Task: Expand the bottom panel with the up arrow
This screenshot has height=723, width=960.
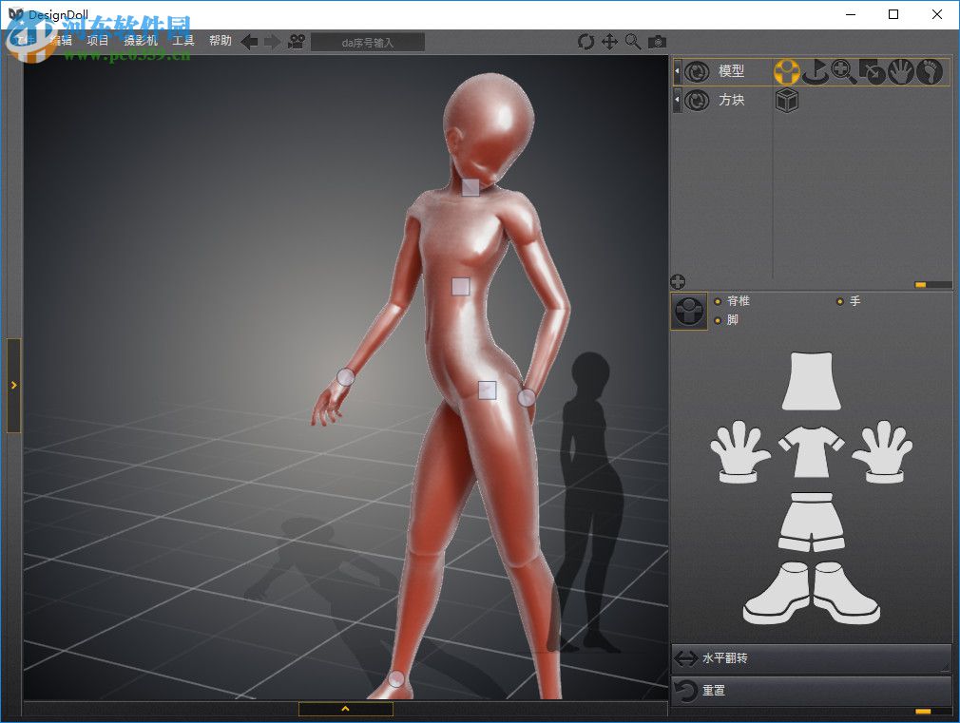Action: (345, 709)
